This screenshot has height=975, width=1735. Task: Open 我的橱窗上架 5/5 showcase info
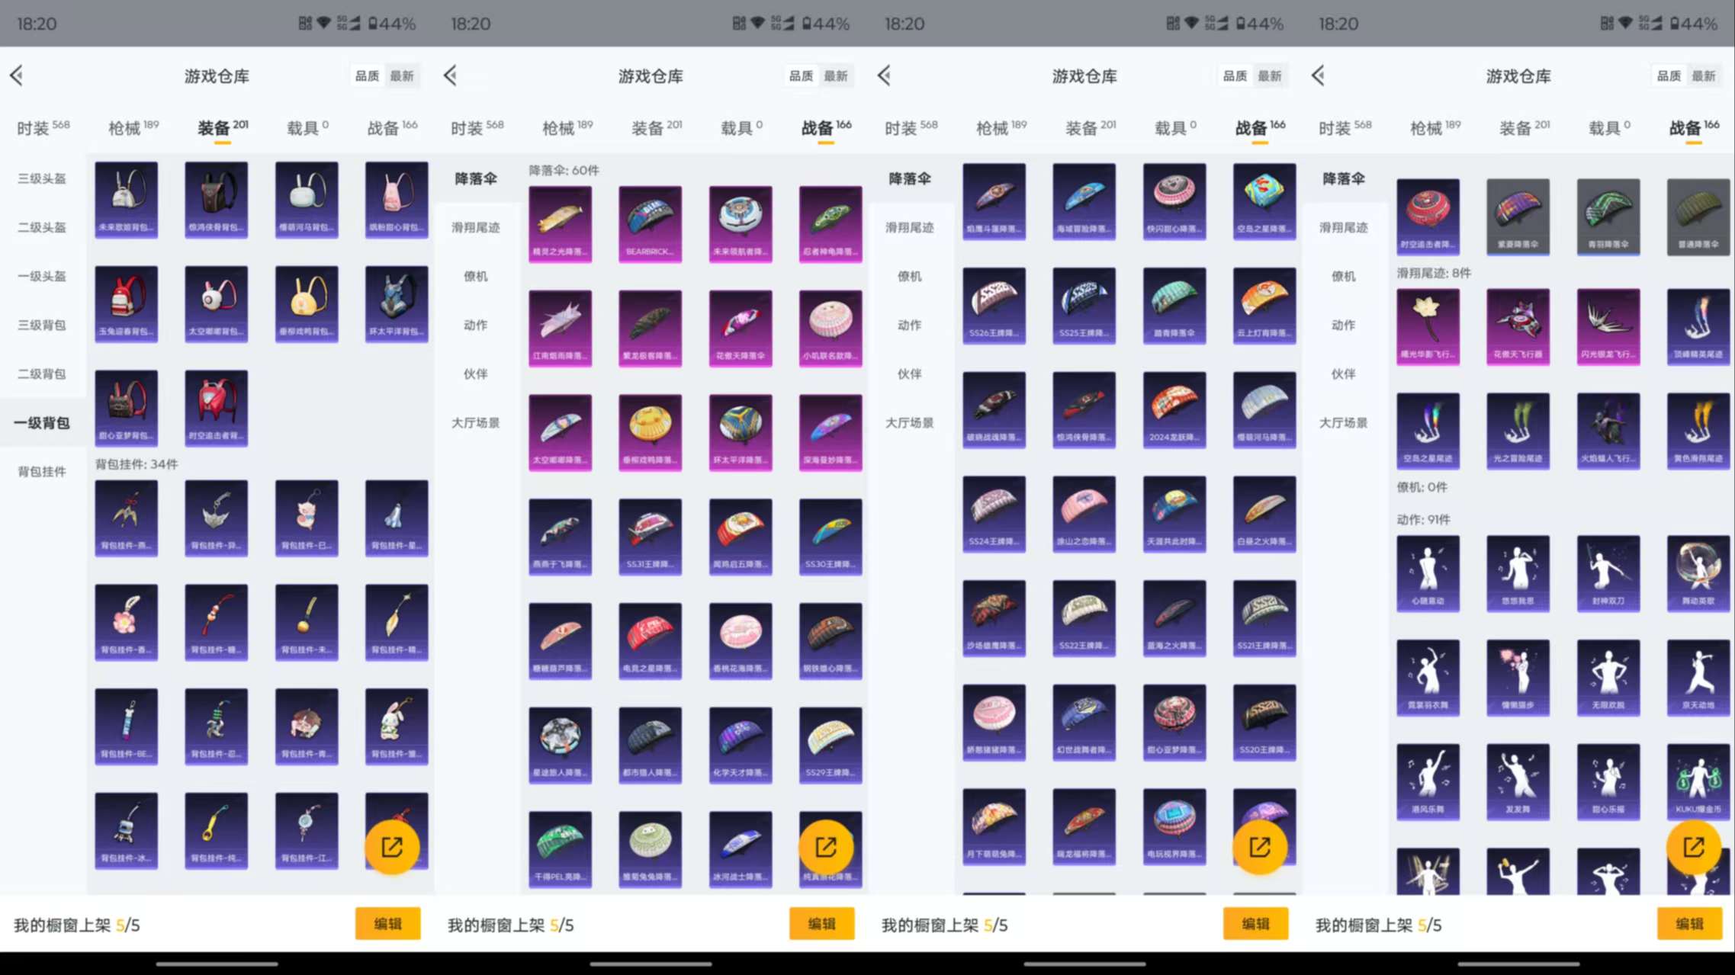tap(76, 925)
